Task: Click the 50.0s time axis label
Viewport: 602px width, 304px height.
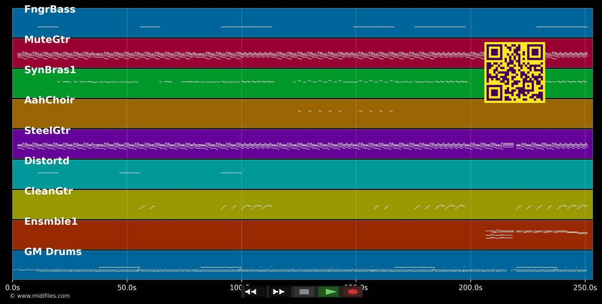Action: coord(127,288)
